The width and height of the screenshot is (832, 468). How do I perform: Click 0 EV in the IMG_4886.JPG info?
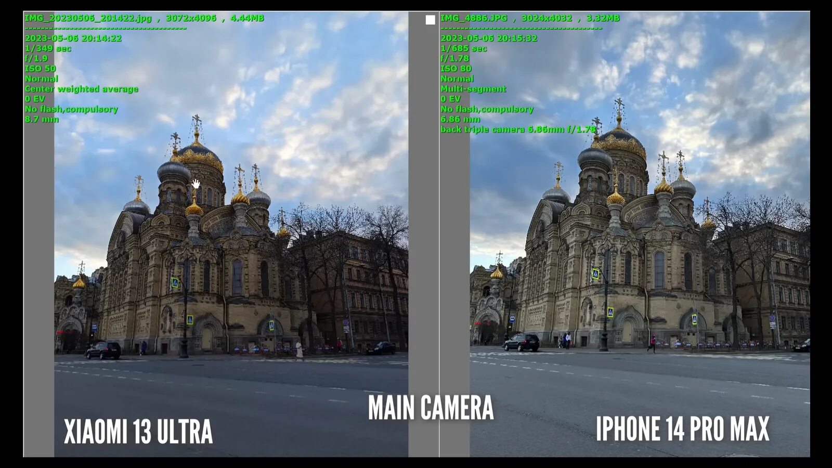click(x=450, y=99)
